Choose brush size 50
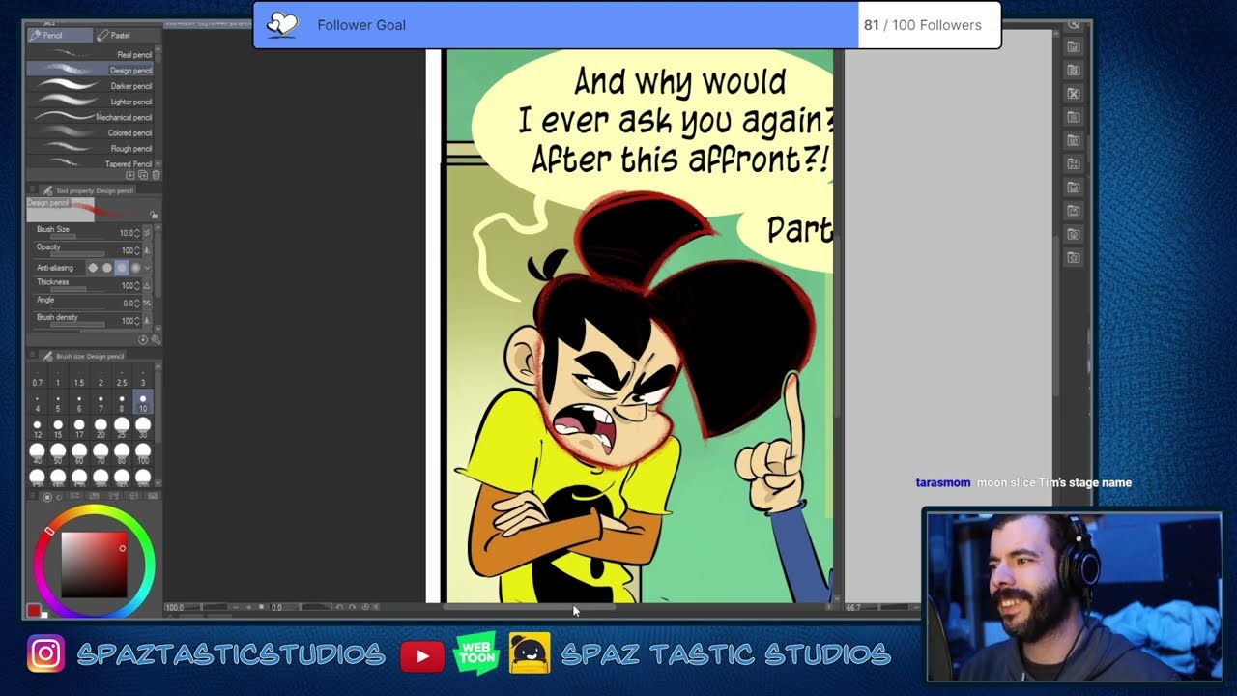 [x=58, y=453]
